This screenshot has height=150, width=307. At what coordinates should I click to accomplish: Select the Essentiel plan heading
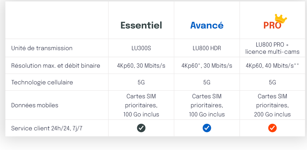(x=141, y=25)
